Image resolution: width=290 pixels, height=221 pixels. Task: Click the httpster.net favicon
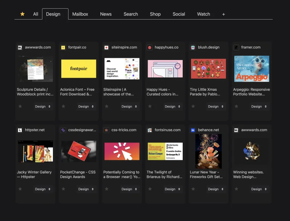[x=20, y=130]
